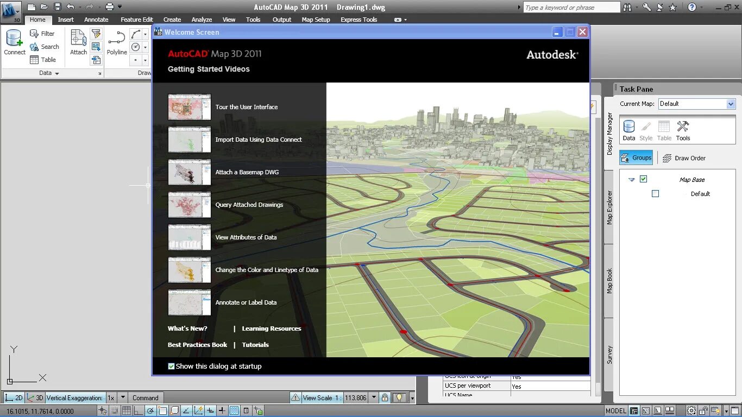
Task: Undo the last action with the undo arrow
Action: pyautogui.click(x=70, y=7)
